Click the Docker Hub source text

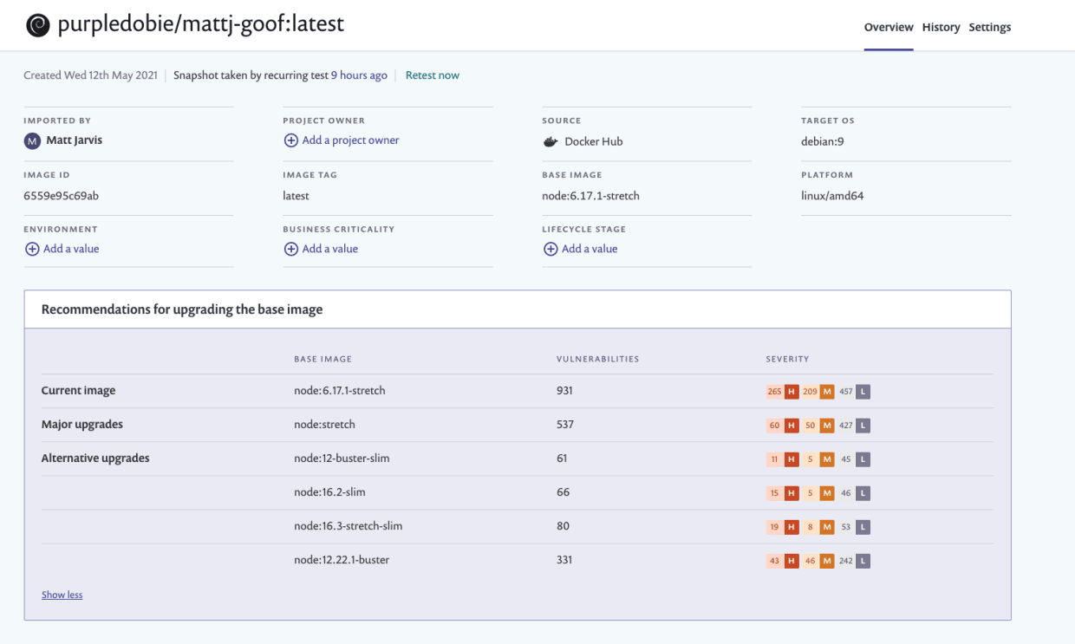pyautogui.click(x=594, y=141)
